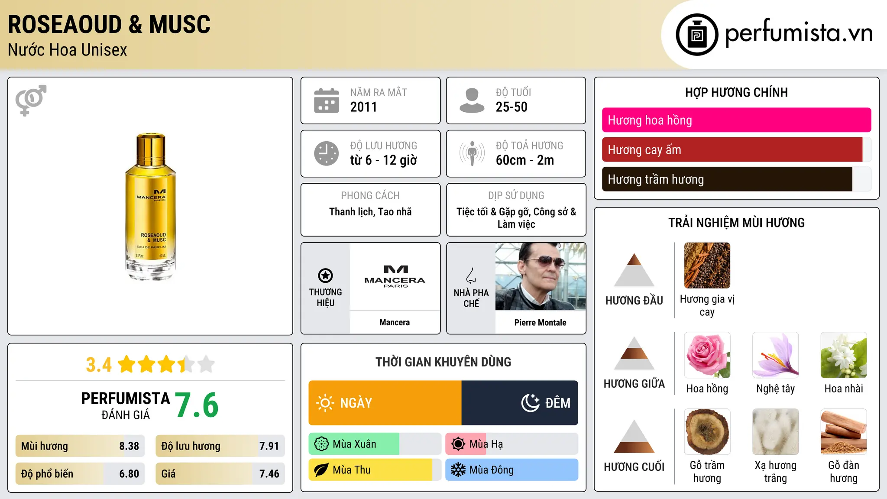Select the Xạ hương trắng note image

[776, 432]
